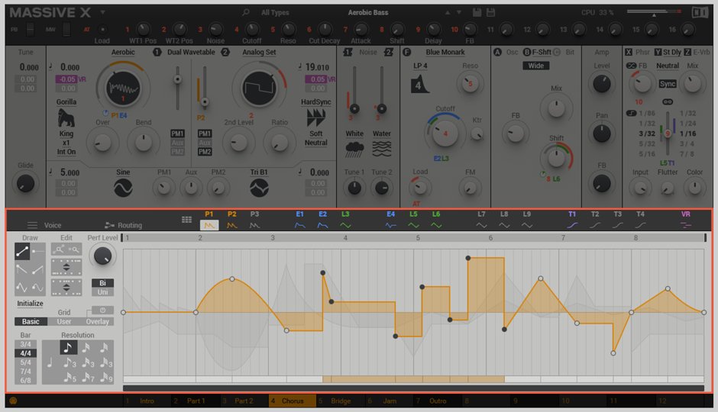The image size is (718, 412).
Task: Open the Massive X header dropdown arrow
Action: [x=102, y=13]
